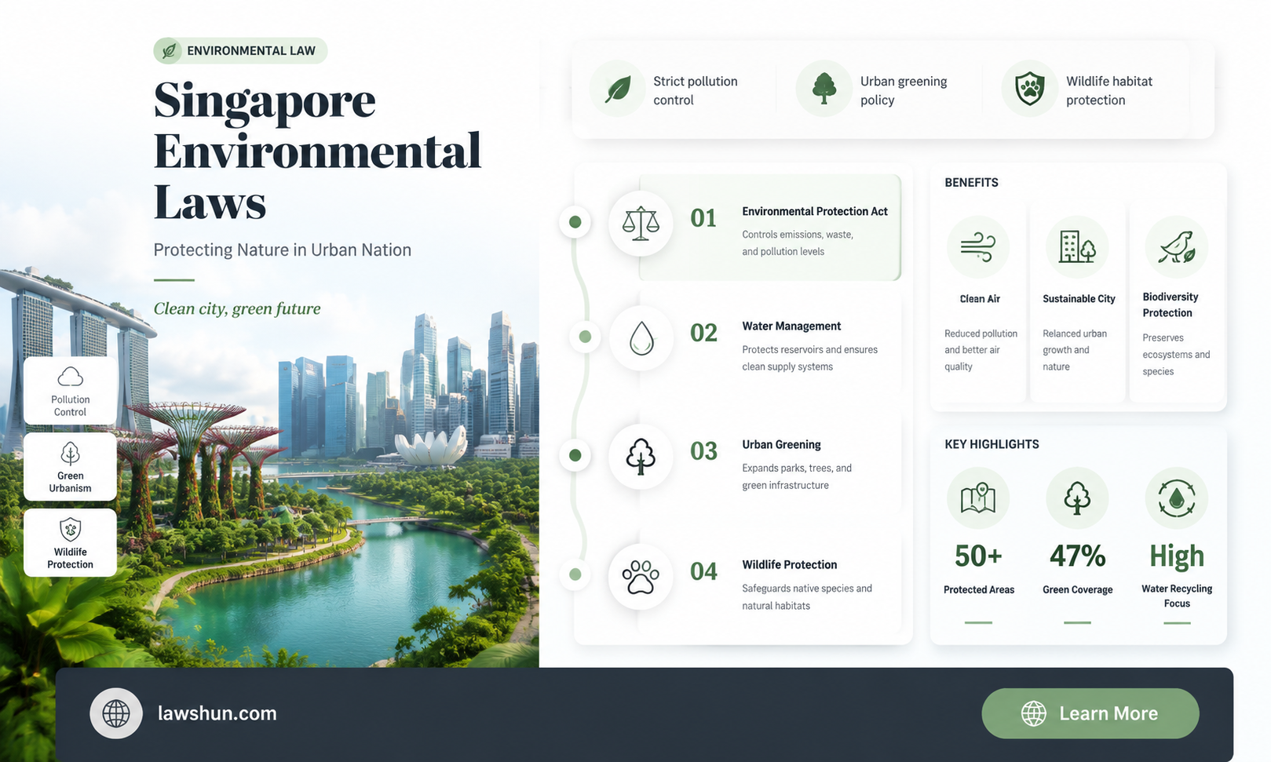
Task: Click the Urban greening policy text
Action: coord(904,90)
